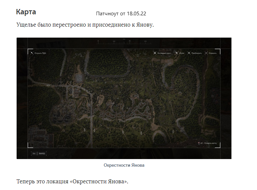The width and height of the screenshot is (257, 190).
Task: Click the «Карта» section heading
Action: (x=26, y=12)
